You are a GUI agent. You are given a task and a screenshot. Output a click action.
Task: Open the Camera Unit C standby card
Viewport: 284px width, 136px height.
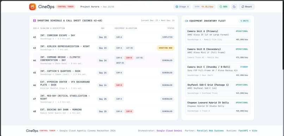(x=218, y=71)
